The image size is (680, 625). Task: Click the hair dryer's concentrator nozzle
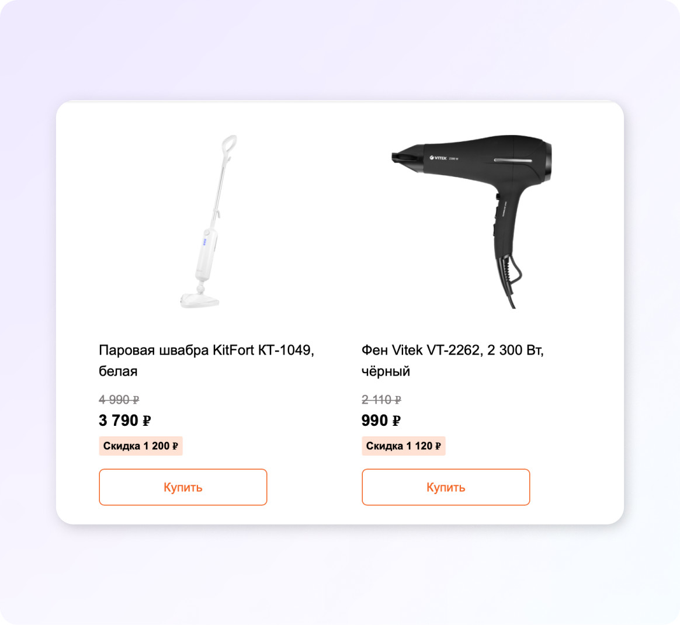point(407,161)
